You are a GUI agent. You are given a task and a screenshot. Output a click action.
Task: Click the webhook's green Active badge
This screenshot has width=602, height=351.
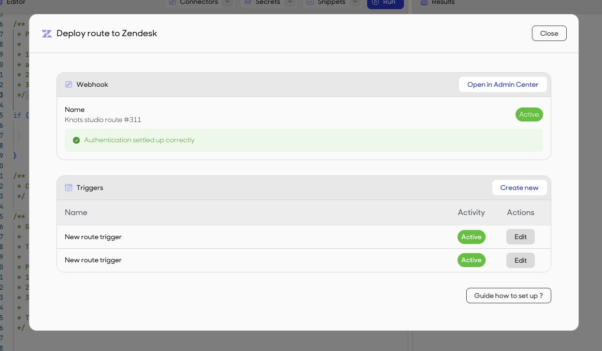click(529, 114)
